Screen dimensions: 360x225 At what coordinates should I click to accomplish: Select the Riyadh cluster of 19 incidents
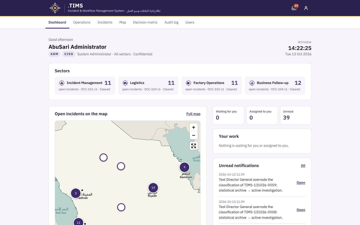point(153,188)
